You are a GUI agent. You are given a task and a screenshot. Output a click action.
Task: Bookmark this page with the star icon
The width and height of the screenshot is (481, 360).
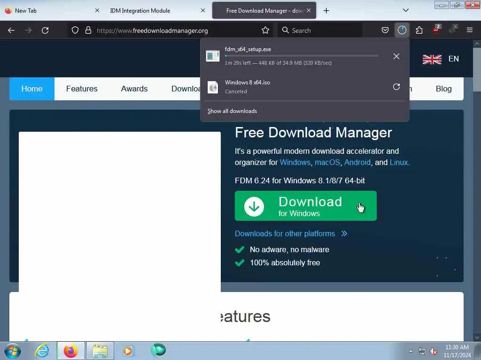(265, 30)
